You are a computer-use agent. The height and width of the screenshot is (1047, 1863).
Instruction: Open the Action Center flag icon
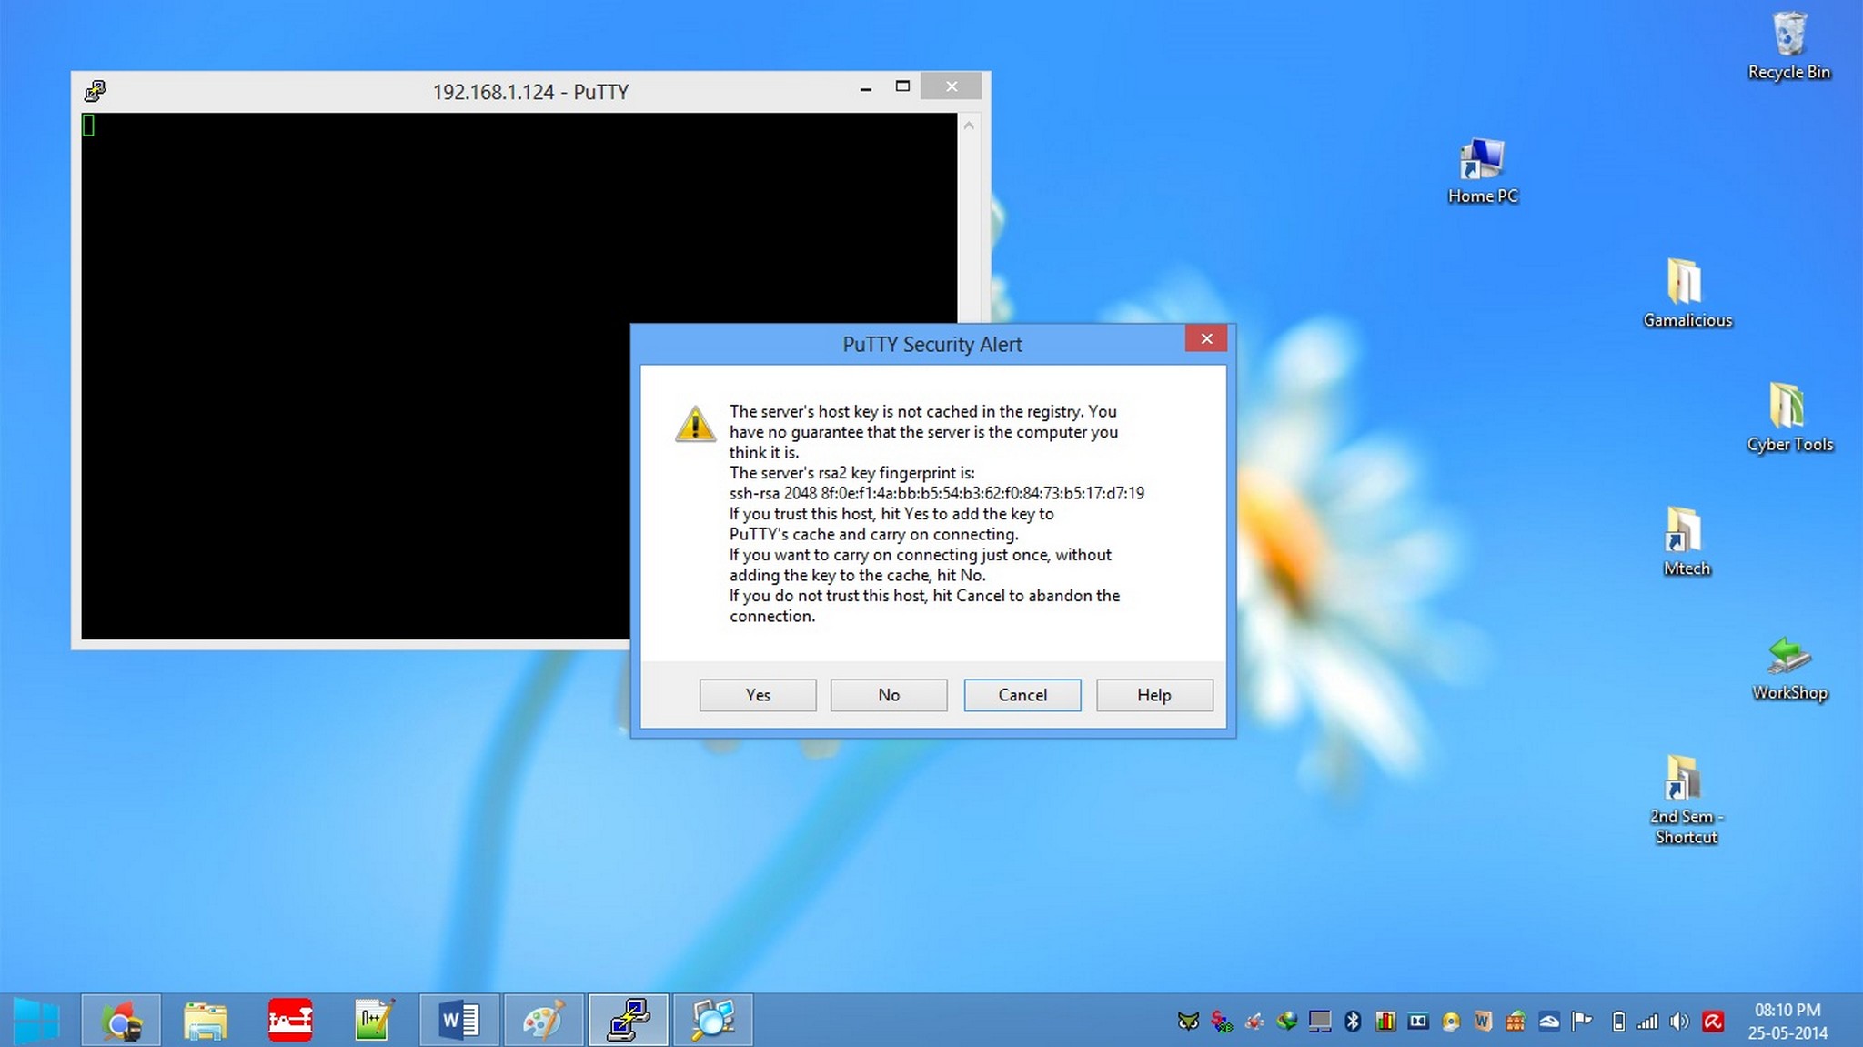pos(1582,1022)
